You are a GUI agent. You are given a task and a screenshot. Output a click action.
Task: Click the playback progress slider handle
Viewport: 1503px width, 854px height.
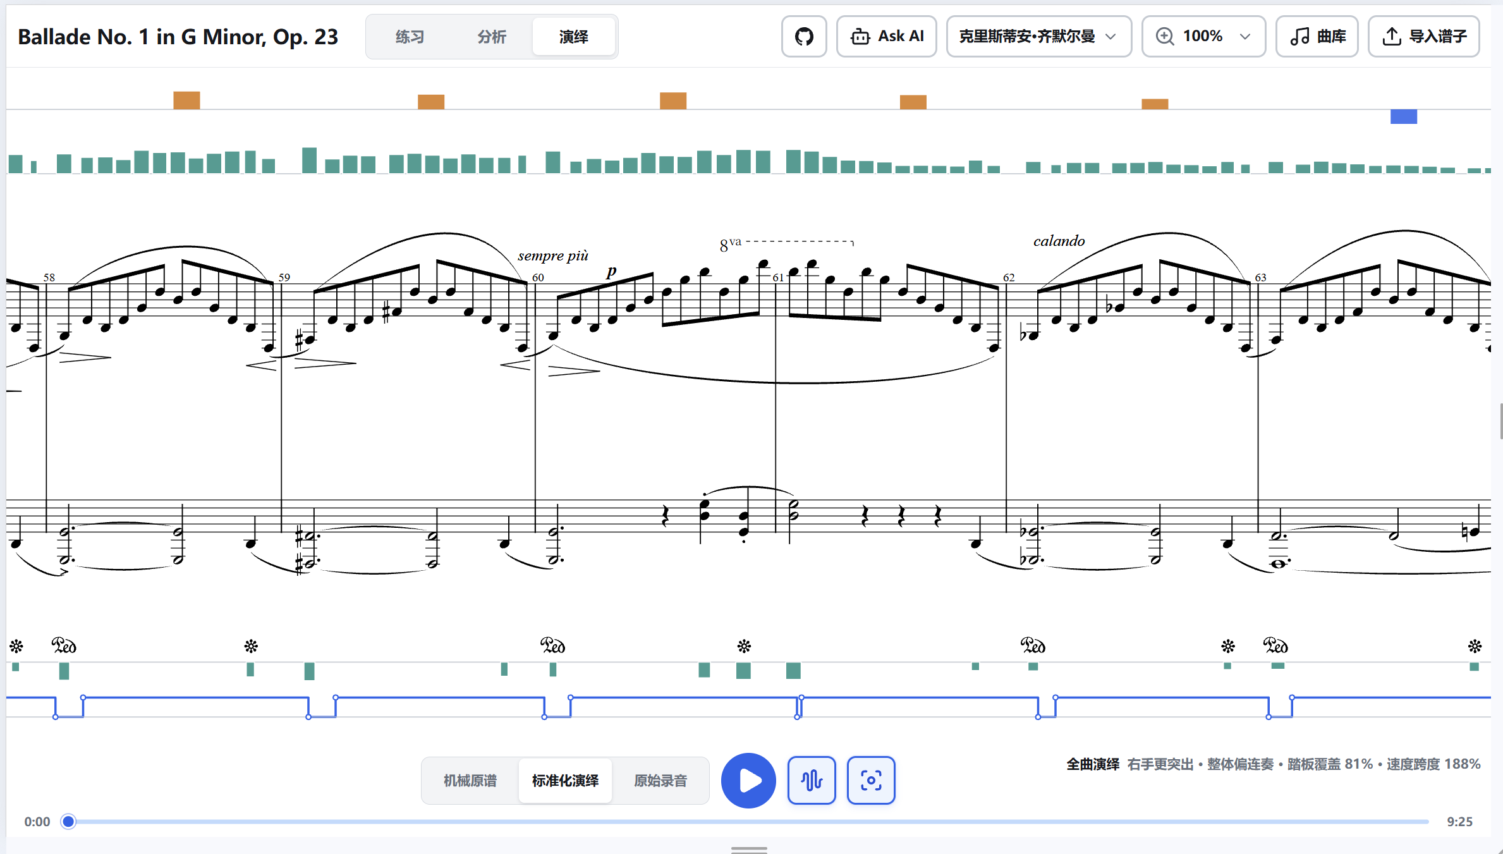68,821
